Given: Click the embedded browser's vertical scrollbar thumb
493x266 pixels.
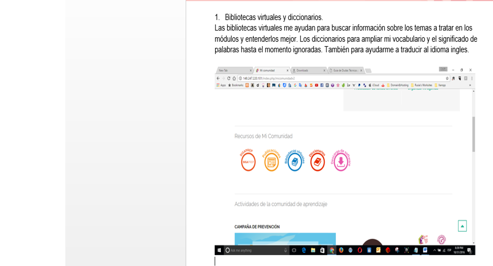Looking at the screenshot, I should tap(473, 134).
